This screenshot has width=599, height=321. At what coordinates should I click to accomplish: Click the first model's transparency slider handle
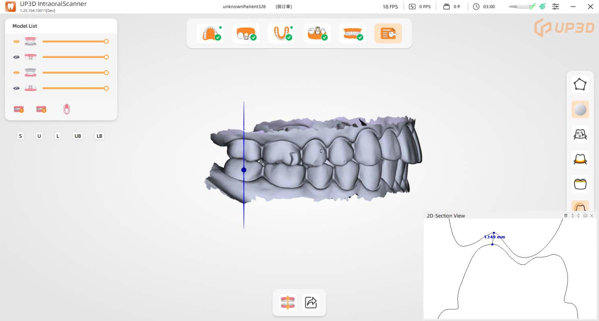click(106, 41)
